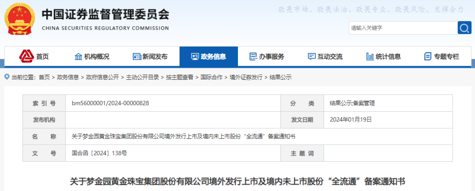Click the CSRC national emblem logo

(x=20, y=19)
